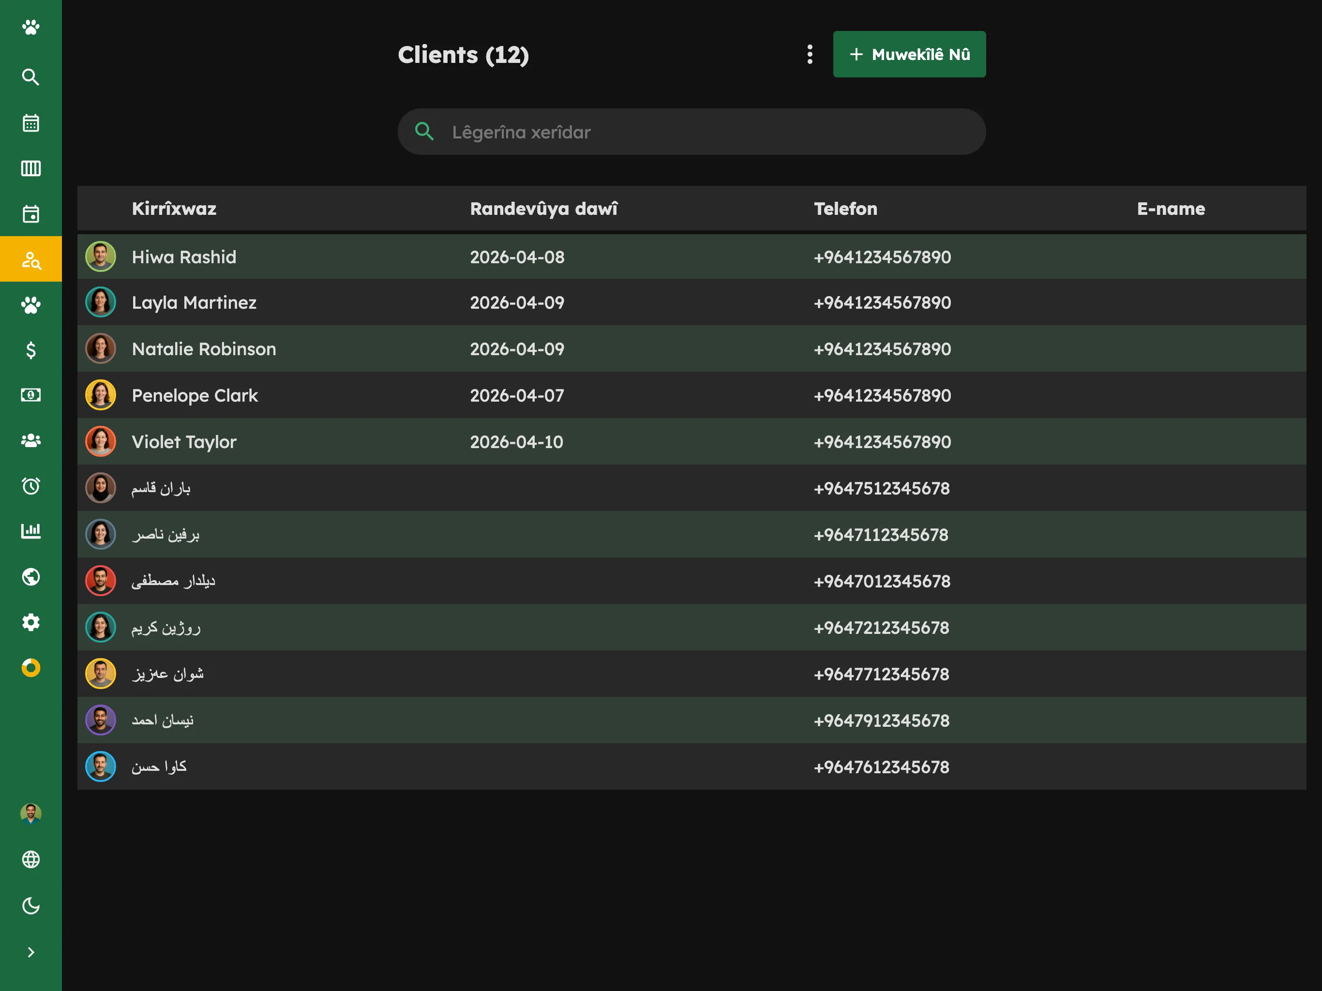Click phone number +9647512345678

click(x=882, y=488)
